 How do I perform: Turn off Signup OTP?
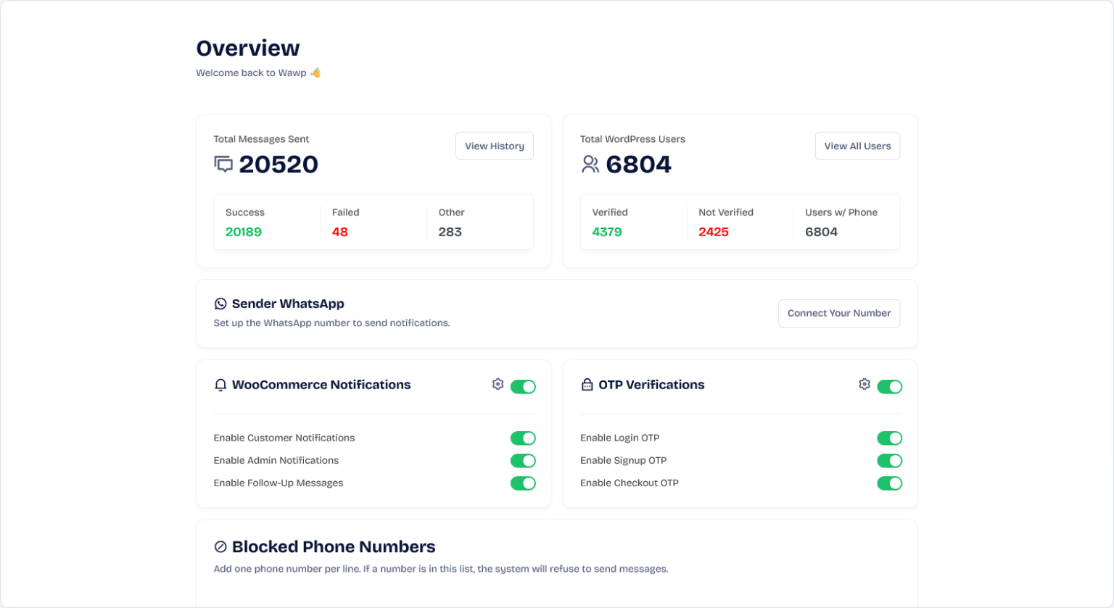891,460
